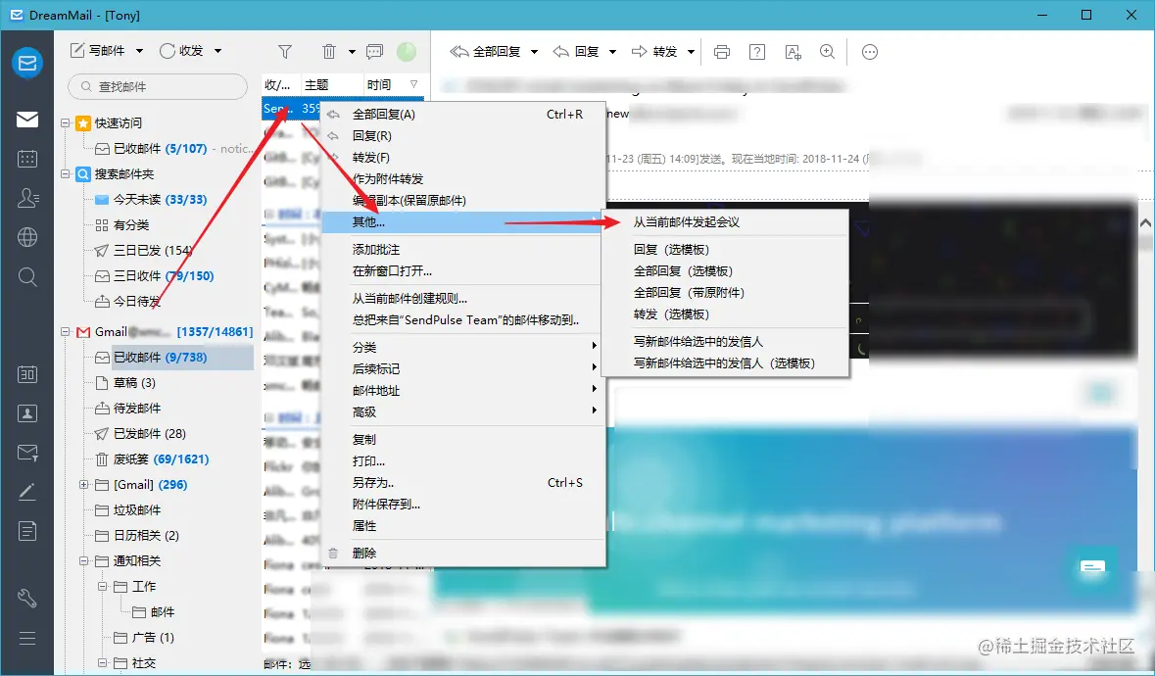Open the wrench settings sidebar icon
This screenshot has width=1155, height=676.
coord(27,598)
